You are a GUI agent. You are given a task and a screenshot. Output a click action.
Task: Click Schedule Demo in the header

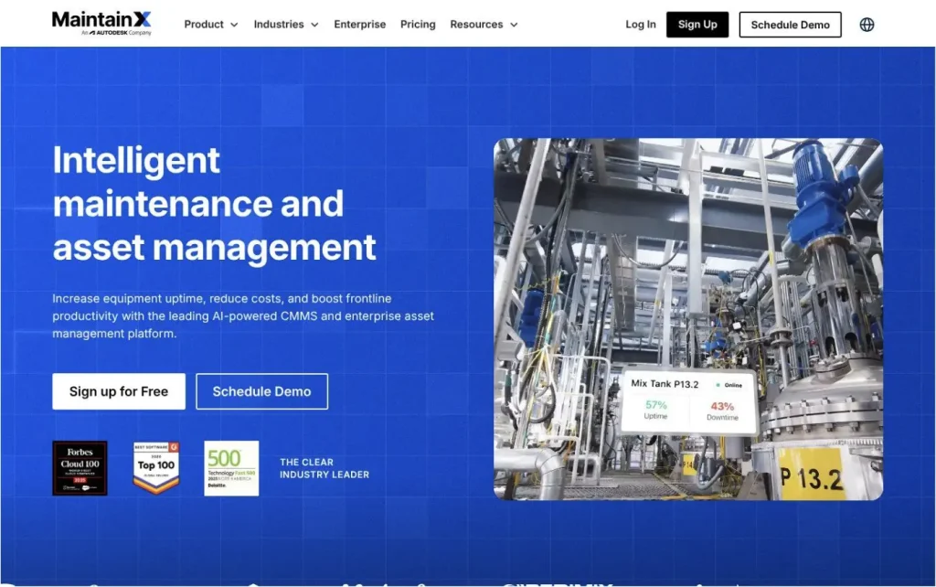click(791, 25)
